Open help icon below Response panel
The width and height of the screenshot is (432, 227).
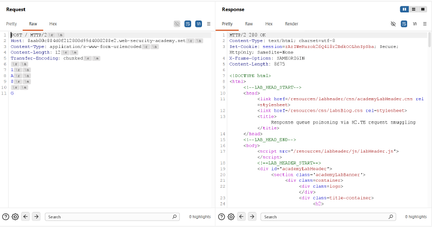point(221,217)
